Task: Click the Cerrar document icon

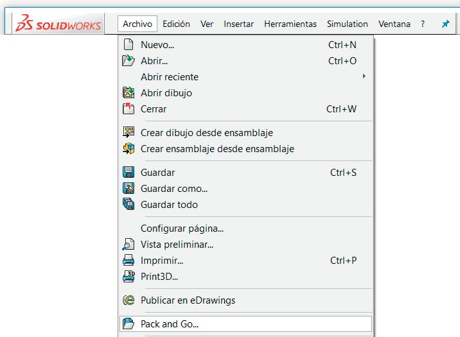Action: [128, 108]
